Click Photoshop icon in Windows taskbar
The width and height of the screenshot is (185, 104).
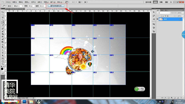click(24, 102)
